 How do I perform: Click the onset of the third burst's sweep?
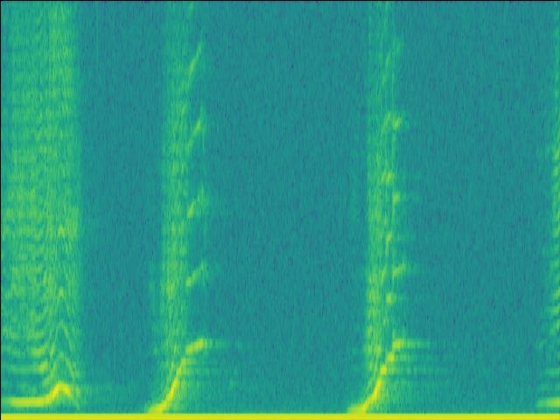click(357, 407)
